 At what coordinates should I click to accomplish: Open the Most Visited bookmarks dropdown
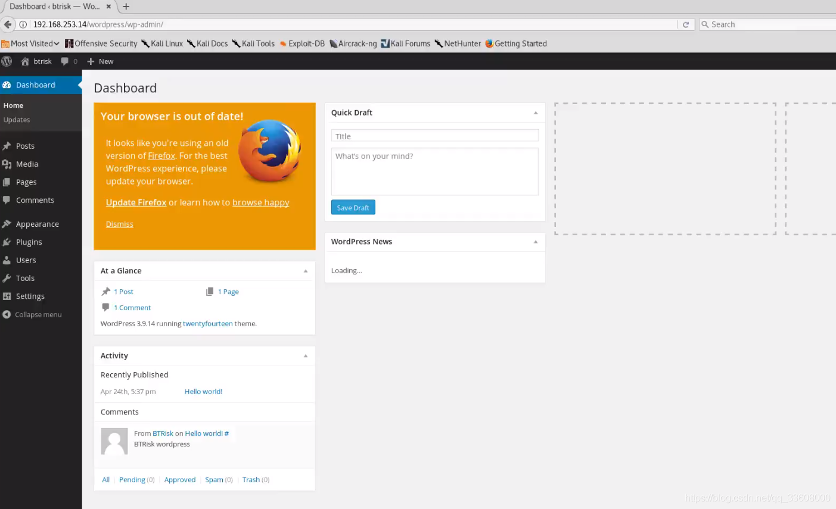[30, 43]
